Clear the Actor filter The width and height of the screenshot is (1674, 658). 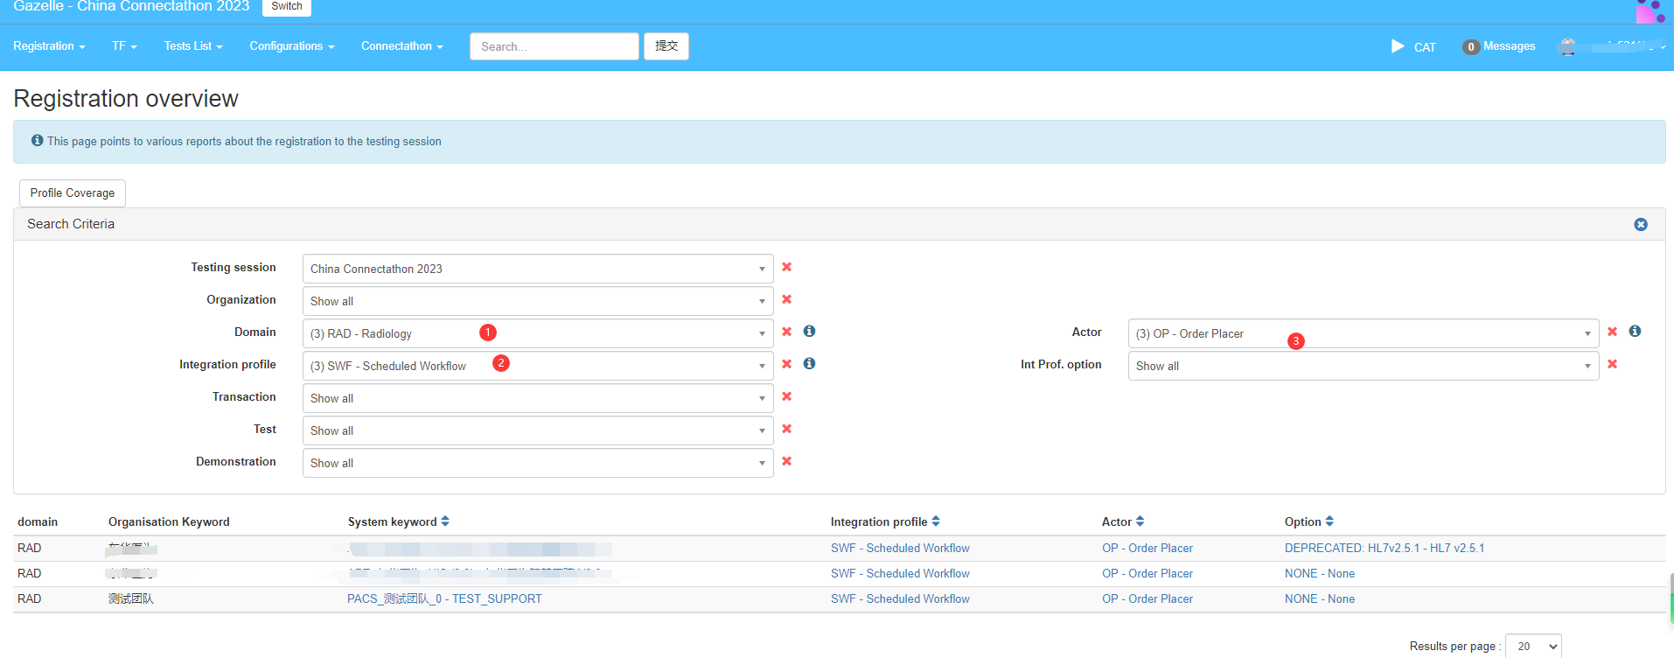pos(1612,332)
